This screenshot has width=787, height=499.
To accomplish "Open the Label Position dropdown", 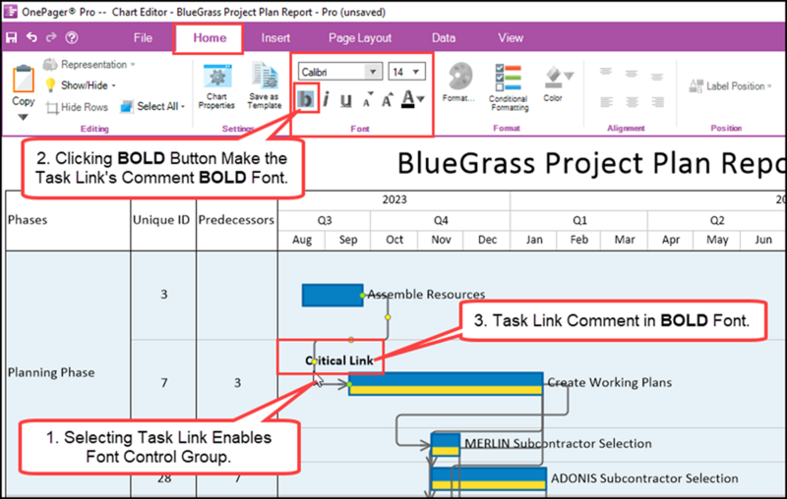I will [x=731, y=86].
